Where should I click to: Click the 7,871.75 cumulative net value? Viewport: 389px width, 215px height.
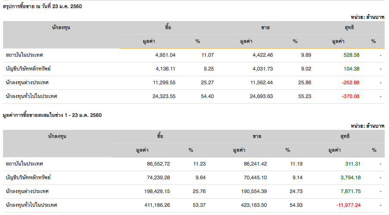350,191
